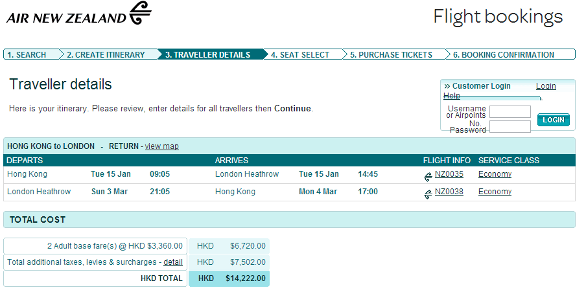Click the flight icon beside NZ0035

click(428, 175)
